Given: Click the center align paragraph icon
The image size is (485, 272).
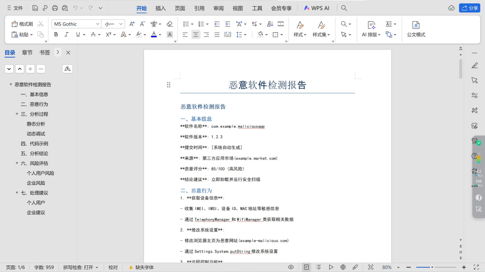Looking at the screenshot, I should click(x=196, y=35).
